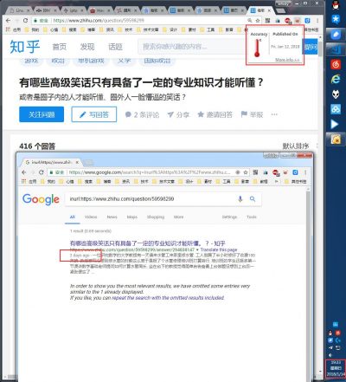Follow the question with 关注问题
Image resolution: width=346 pixels, height=382 pixels.
[42, 114]
